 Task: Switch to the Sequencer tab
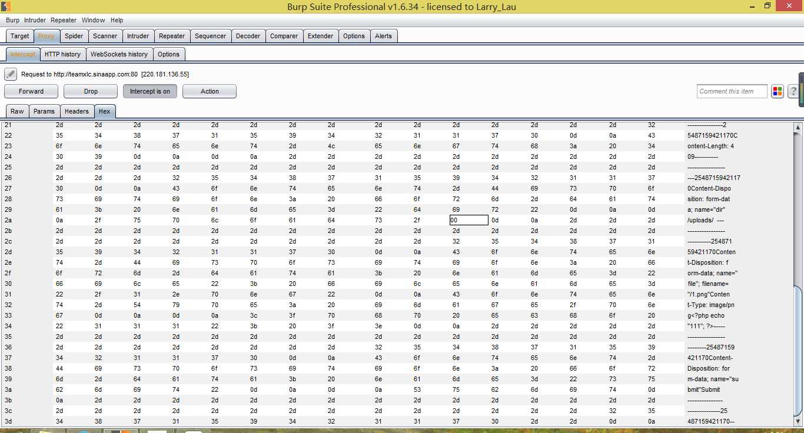point(210,36)
